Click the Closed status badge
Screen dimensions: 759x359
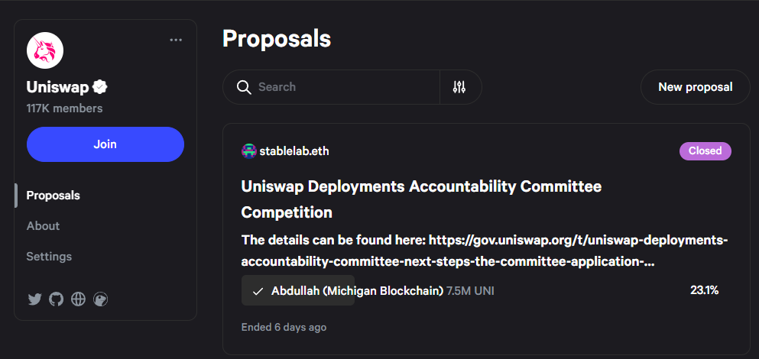[705, 150]
